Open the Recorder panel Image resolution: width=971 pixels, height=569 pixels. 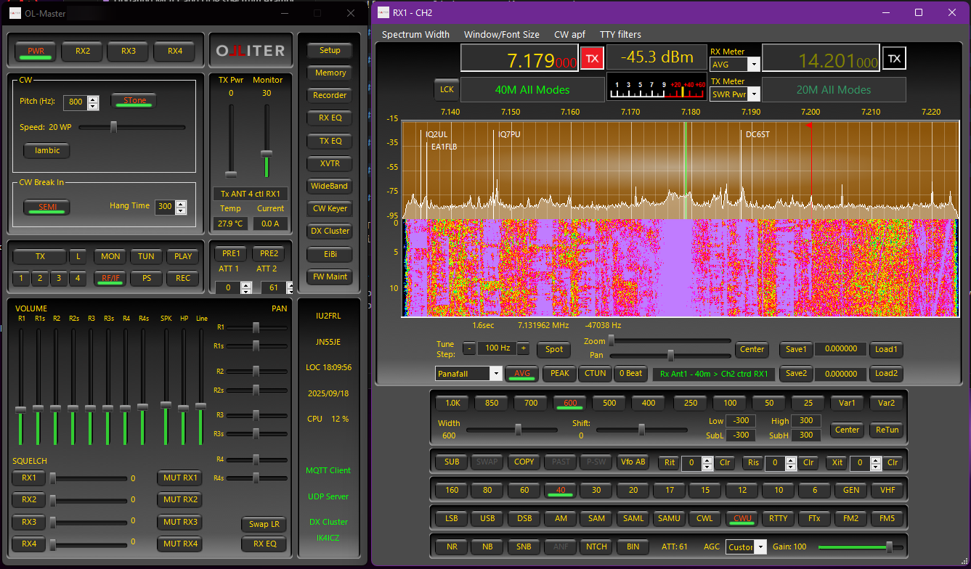tap(329, 95)
